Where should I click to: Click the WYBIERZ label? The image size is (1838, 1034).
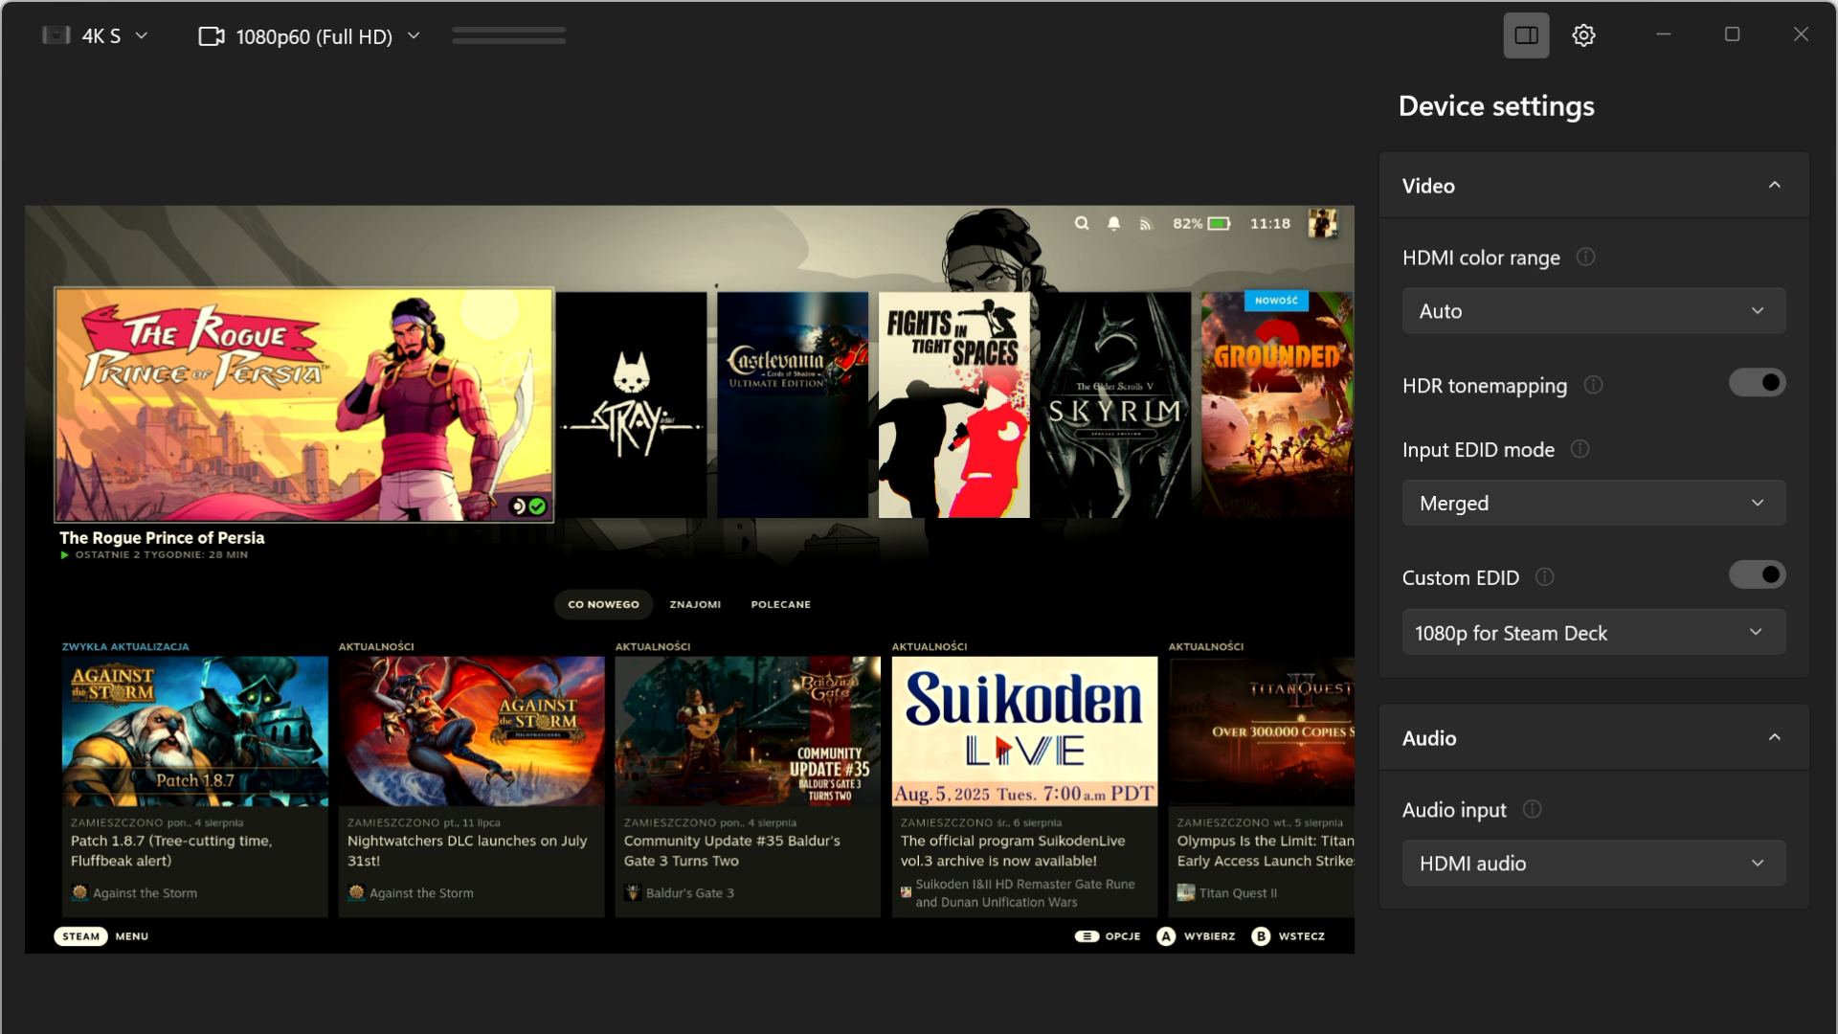1209,936
